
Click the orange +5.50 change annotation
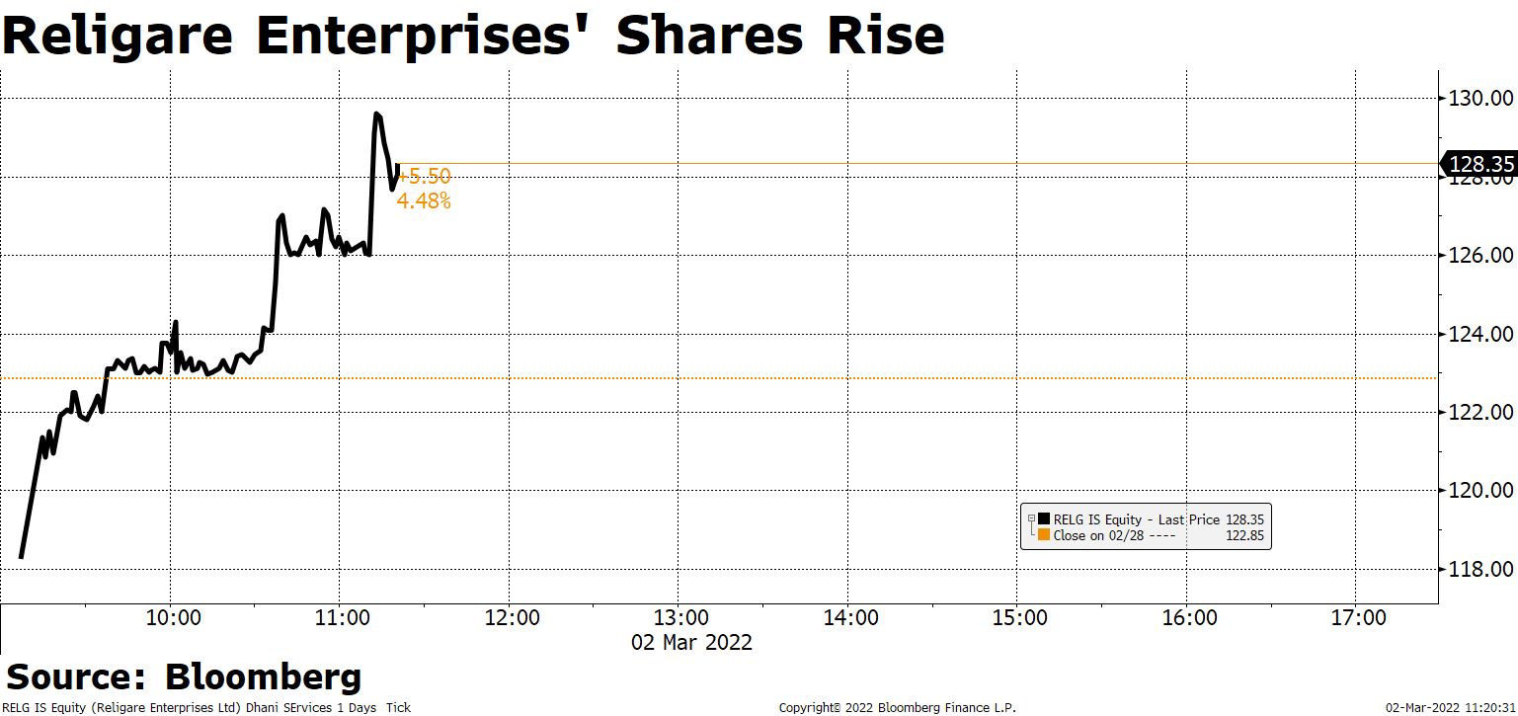[x=425, y=177]
